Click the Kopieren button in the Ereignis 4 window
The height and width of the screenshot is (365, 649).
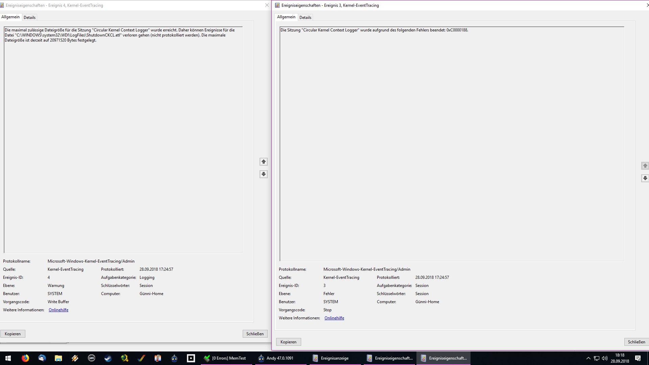click(13, 334)
